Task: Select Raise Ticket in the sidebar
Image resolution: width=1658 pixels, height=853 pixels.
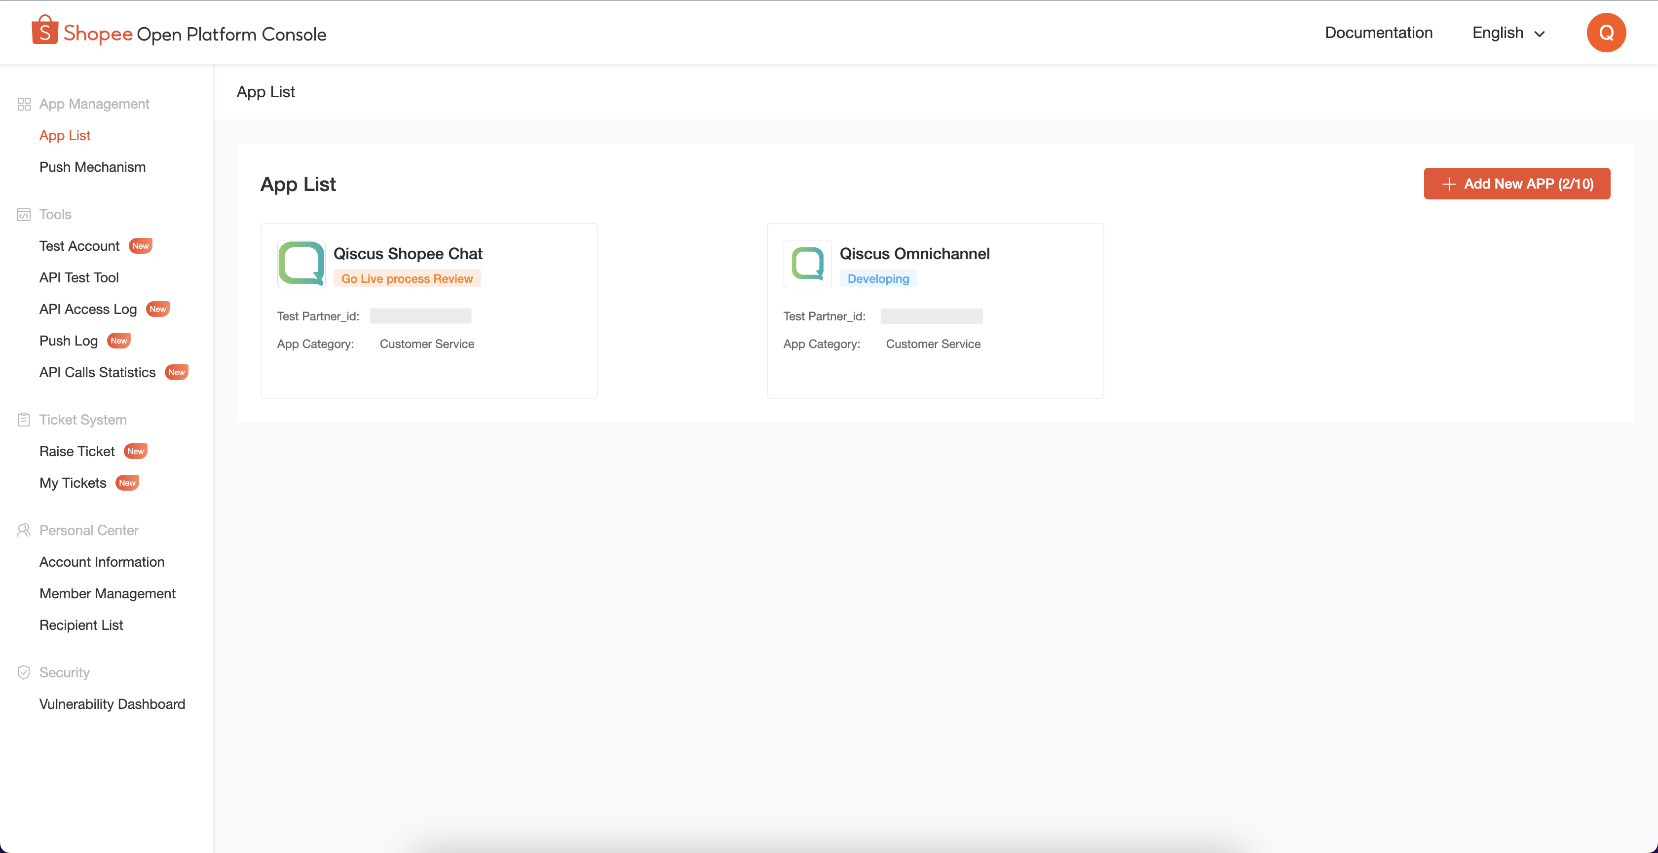Action: coord(77,451)
